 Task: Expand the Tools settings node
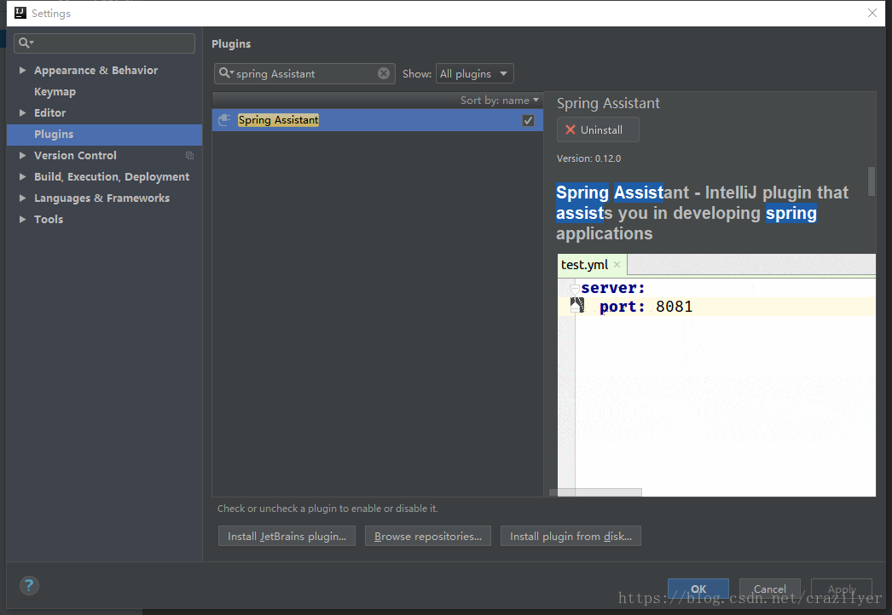22,219
